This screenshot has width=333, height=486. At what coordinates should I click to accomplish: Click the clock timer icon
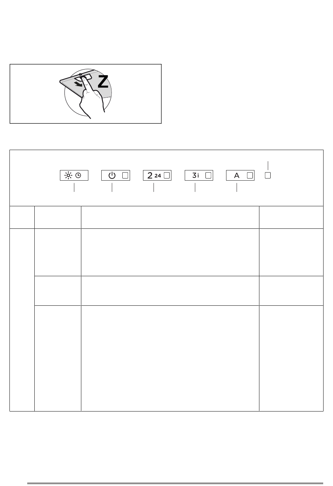(x=78, y=176)
